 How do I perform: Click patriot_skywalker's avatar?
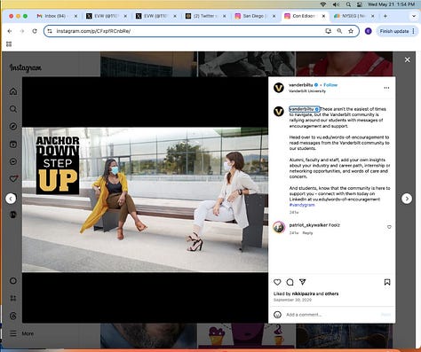[x=279, y=227]
